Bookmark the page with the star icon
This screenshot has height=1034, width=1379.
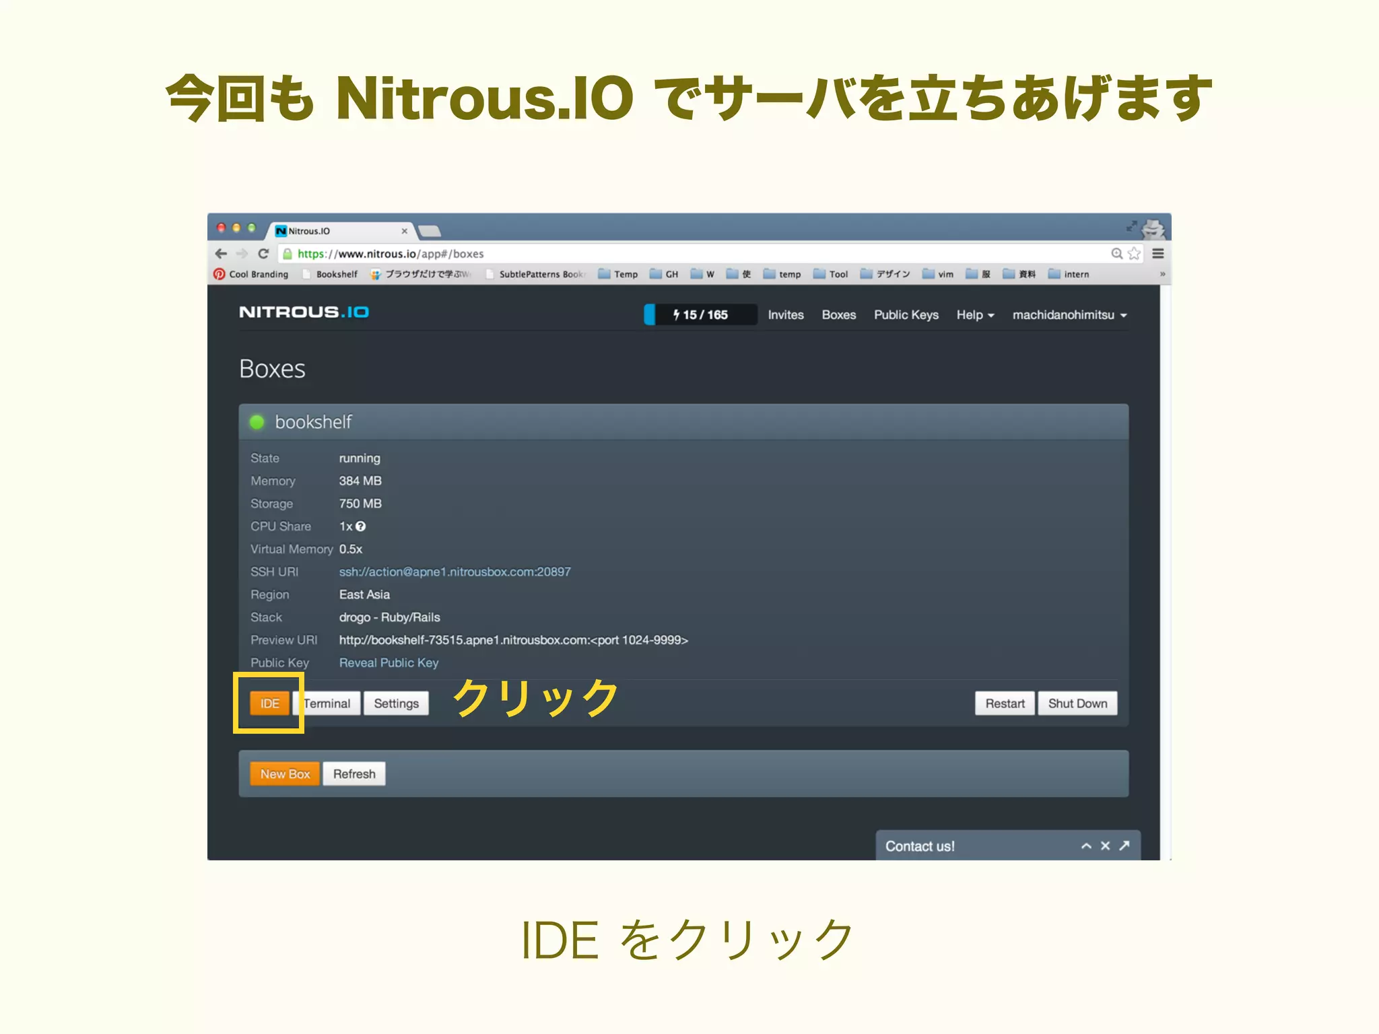pyautogui.click(x=1135, y=253)
